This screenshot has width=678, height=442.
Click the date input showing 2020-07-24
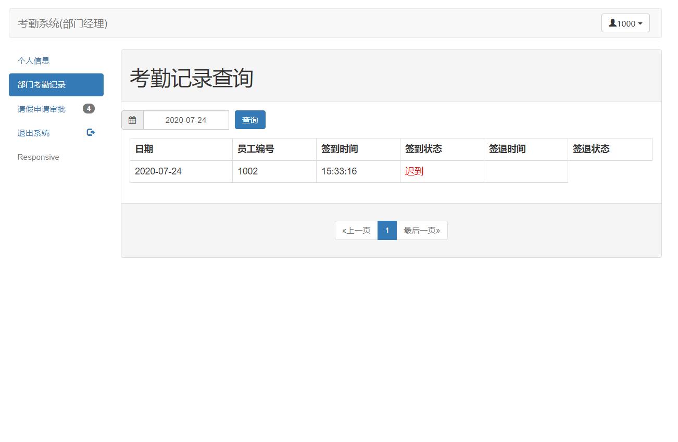pos(185,120)
